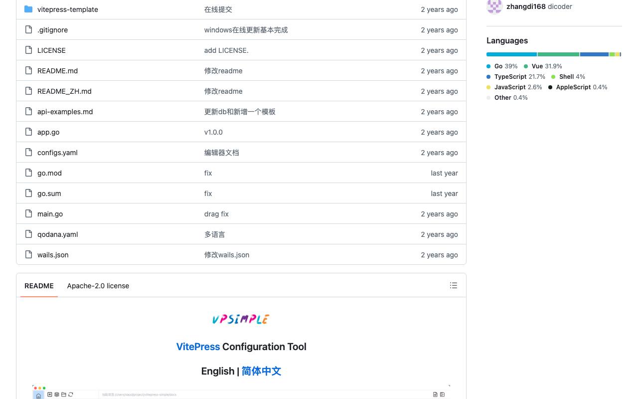This screenshot has height=399, width=638.
Task: View the '修改readme' commit for README_ZH.md
Action: [x=223, y=91]
